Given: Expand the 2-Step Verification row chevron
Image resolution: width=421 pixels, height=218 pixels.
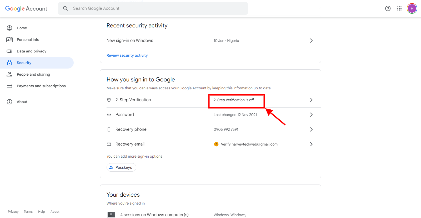Looking at the screenshot, I should click(311, 100).
